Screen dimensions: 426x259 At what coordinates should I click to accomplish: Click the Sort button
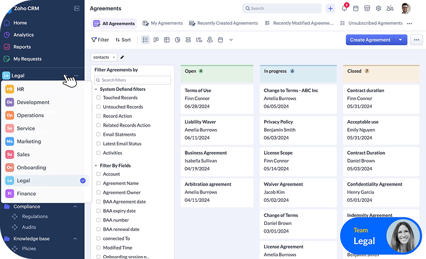[123, 40]
